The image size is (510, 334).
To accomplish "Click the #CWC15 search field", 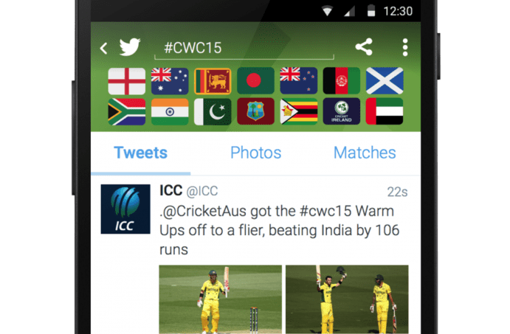I will click(244, 49).
